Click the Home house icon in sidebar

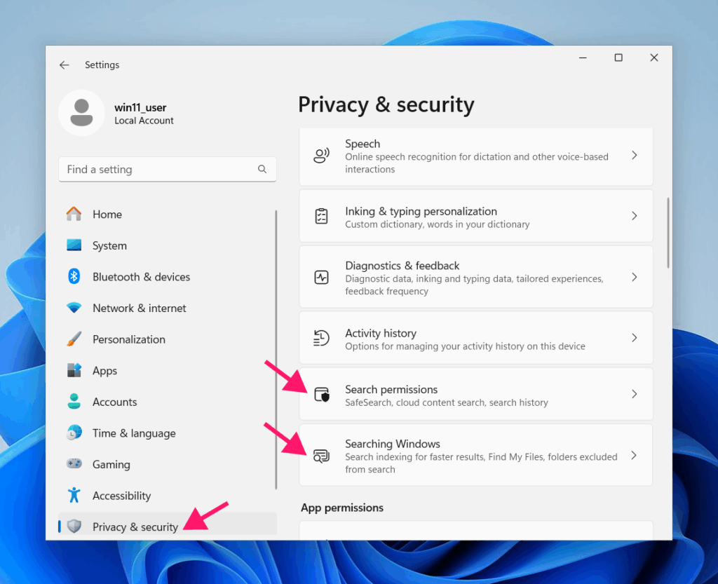pos(74,215)
